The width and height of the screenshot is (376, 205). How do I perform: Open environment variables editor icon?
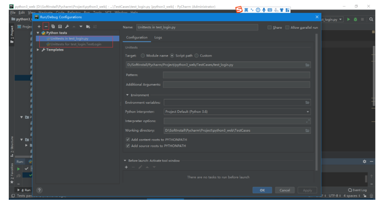[x=307, y=102]
